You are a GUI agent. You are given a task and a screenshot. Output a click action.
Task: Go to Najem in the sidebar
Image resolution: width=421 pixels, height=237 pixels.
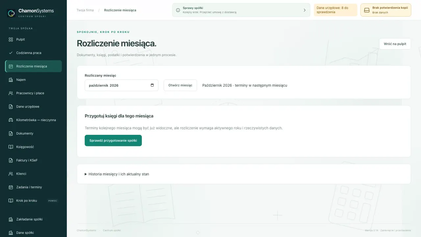click(34, 80)
